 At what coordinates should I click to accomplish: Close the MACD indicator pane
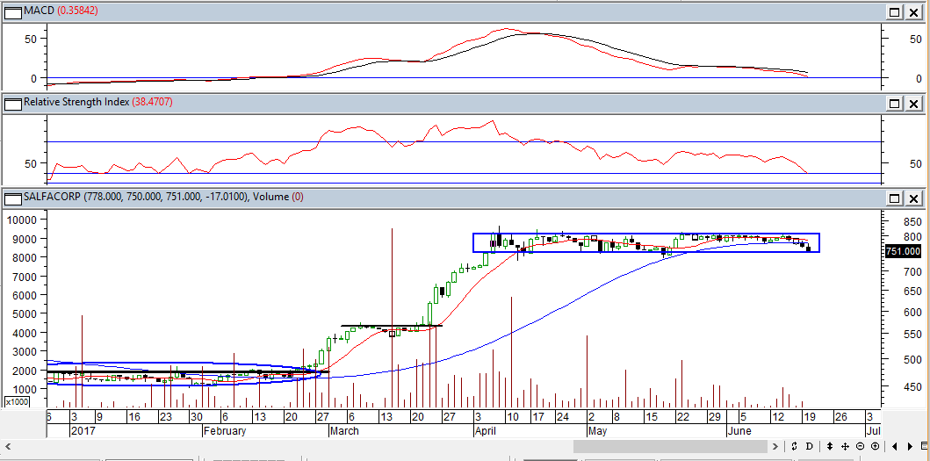(915, 12)
